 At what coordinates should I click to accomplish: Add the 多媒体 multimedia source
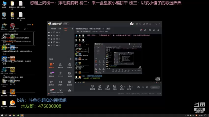[114, 87]
